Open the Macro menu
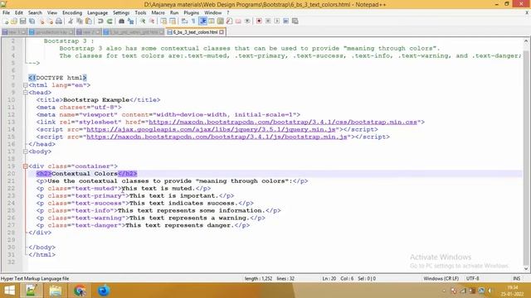The height and width of the screenshot is (298, 531). [158, 13]
